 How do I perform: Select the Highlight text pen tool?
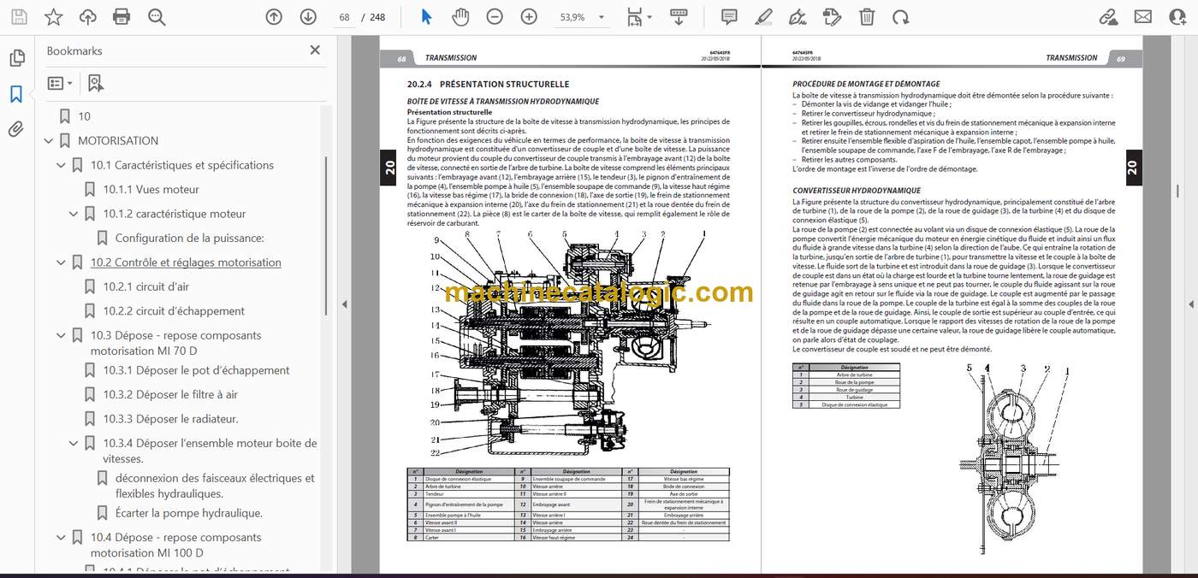[x=764, y=16]
